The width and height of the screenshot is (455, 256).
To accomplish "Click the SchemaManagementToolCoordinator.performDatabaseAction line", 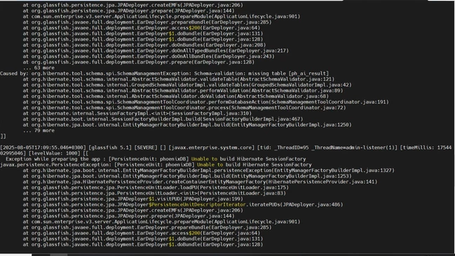I will [x=205, y=102].
